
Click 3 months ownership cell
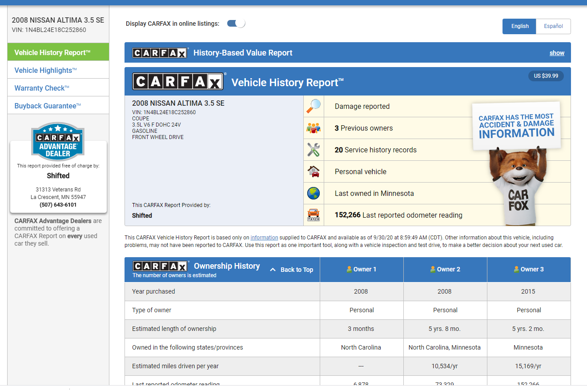tap(361, 329)
